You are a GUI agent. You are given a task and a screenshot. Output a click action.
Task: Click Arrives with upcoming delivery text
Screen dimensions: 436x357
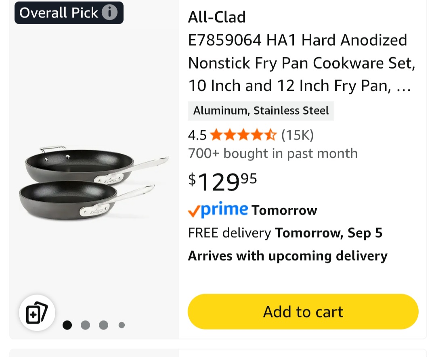(287, 256)
